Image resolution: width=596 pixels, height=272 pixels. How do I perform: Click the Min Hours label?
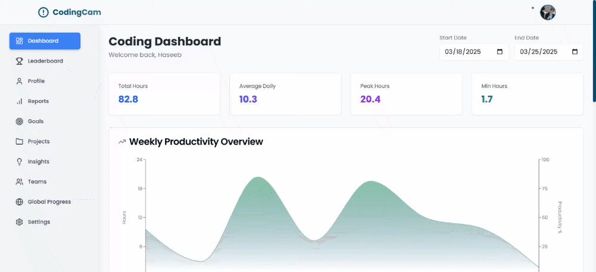tap(494, 86)
